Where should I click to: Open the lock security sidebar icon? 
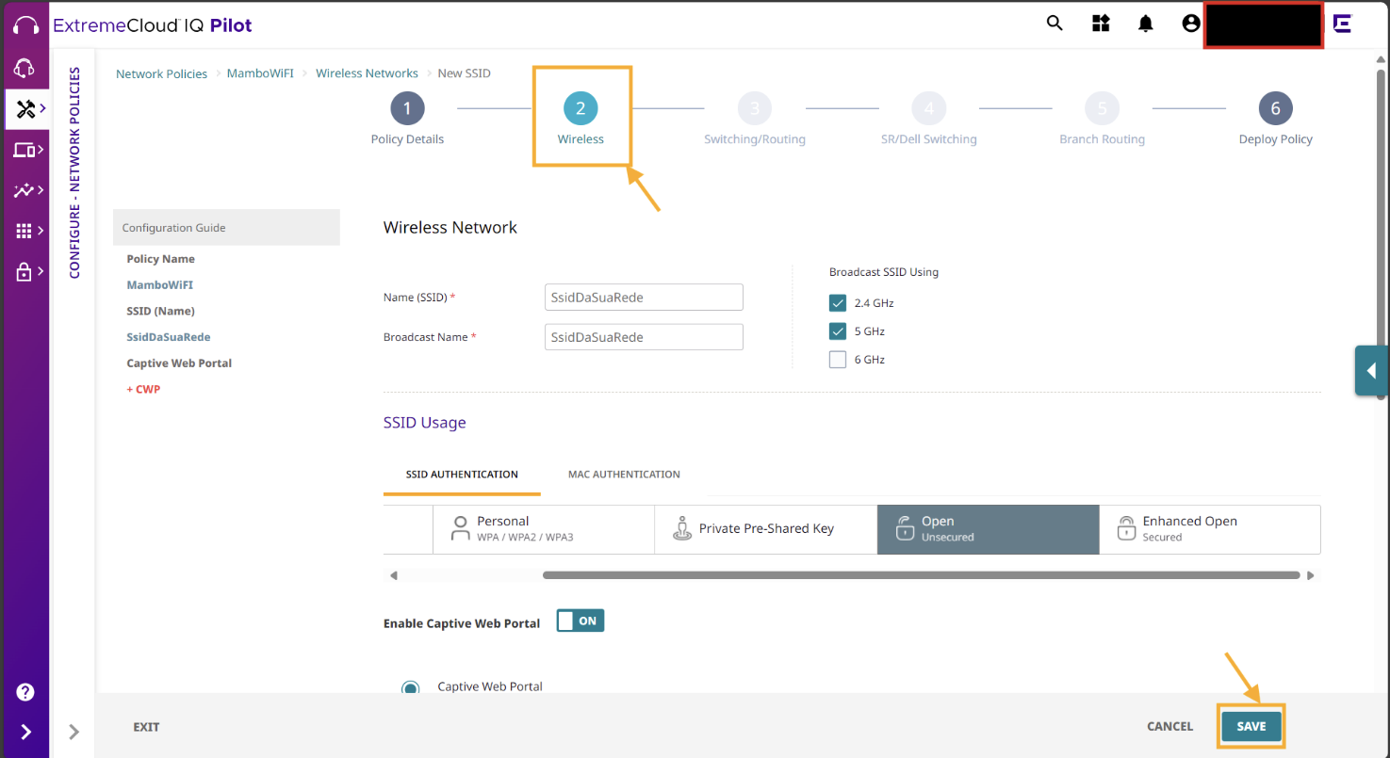point(26,272)
